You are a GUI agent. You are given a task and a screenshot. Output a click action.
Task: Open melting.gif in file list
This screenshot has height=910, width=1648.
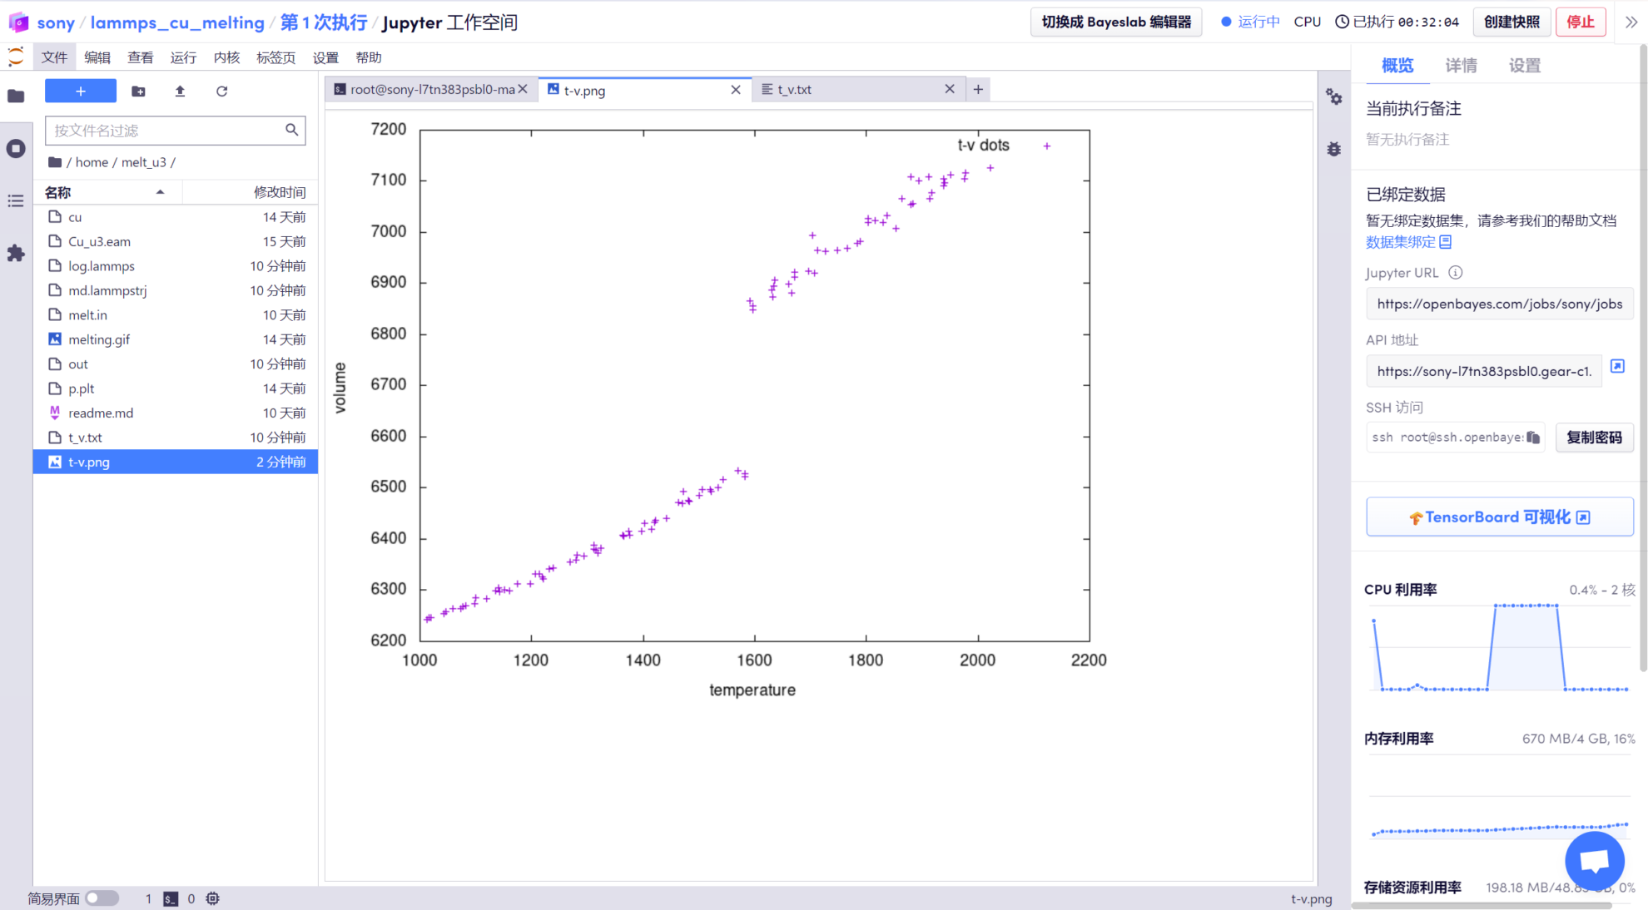click(x=99, y=339)
